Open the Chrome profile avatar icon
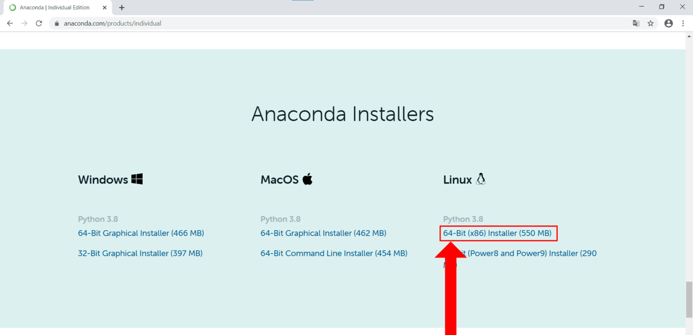The width and height of the screenshot is (693, 335). 668,23
